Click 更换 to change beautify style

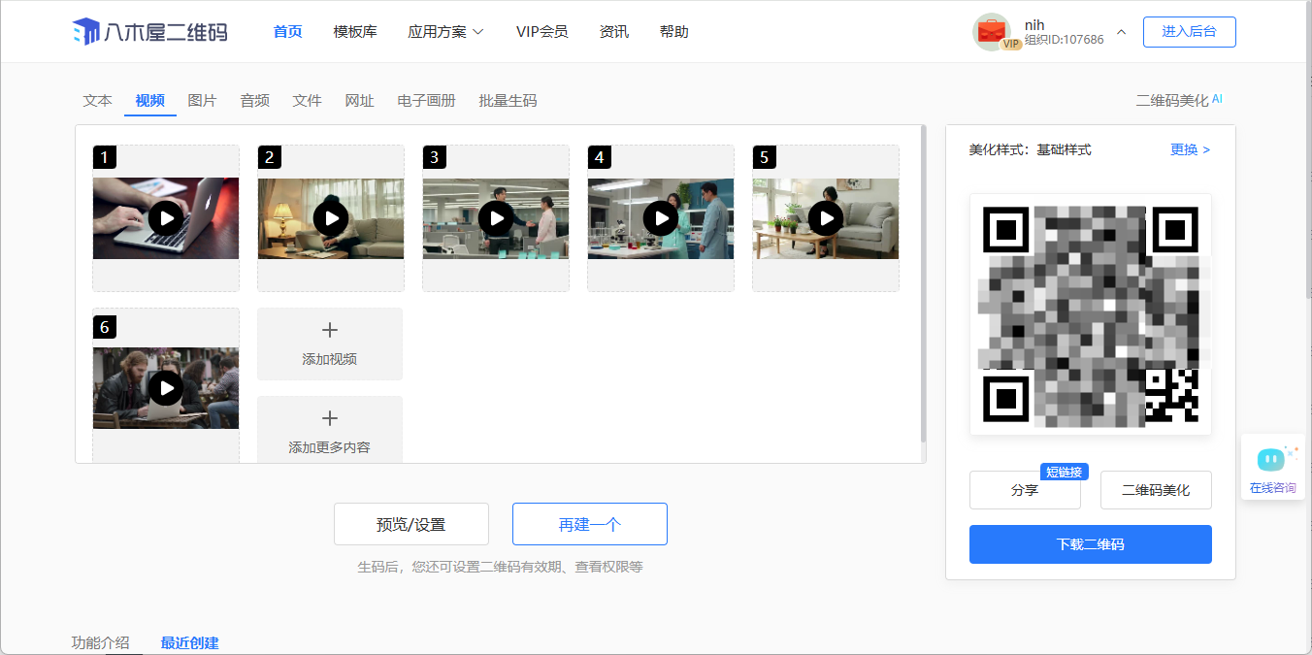(x=1190, y=149)
